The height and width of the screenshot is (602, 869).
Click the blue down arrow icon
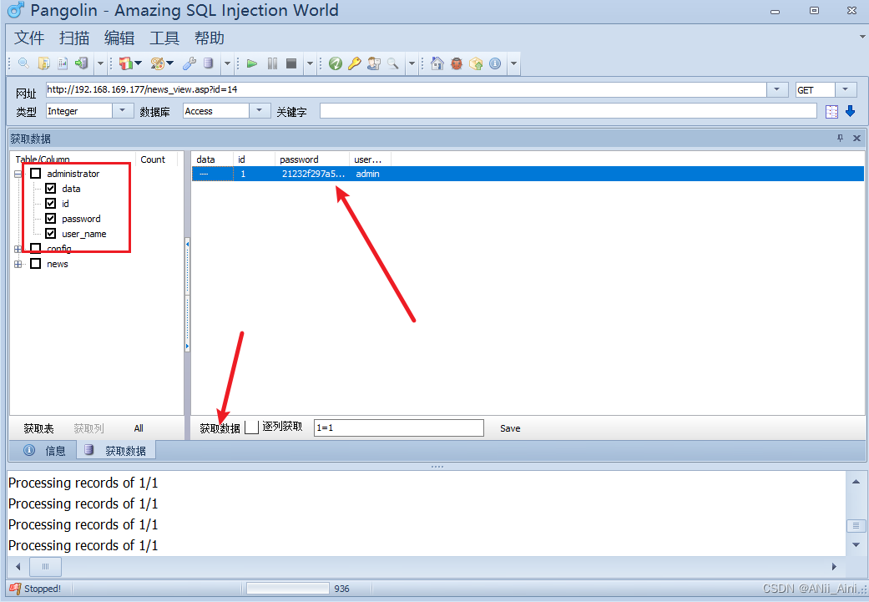click(850, 111)
